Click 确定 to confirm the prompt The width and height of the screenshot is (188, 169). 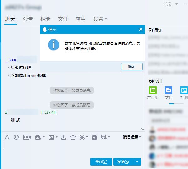(132, 67)
